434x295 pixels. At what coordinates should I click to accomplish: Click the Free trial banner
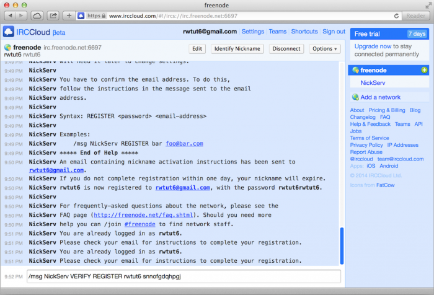(389, 34)
